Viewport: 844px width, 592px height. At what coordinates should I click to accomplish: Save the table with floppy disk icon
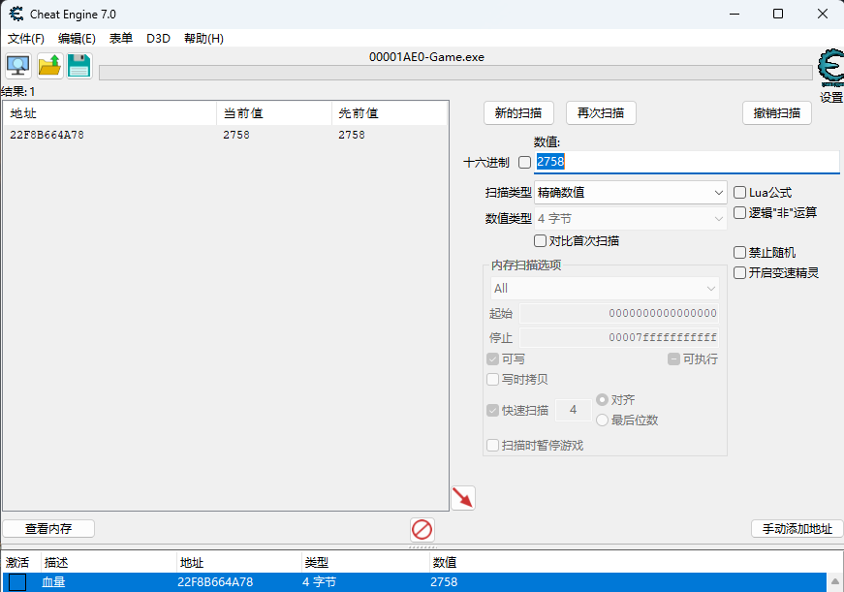tap(79, 66)
